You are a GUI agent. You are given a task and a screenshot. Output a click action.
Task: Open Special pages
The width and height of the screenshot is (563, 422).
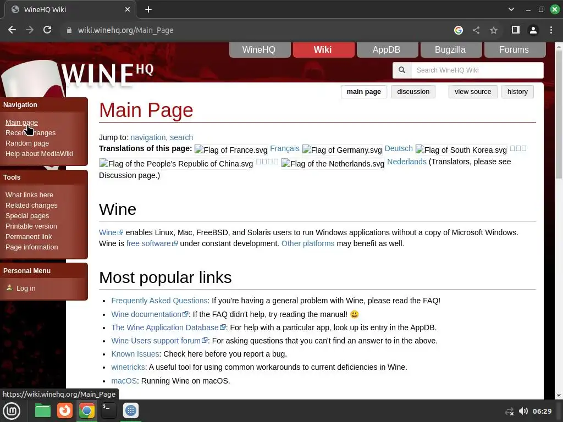tap(27, 215)
